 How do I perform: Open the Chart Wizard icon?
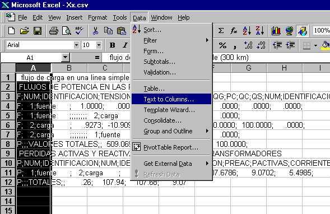point(276,31)
